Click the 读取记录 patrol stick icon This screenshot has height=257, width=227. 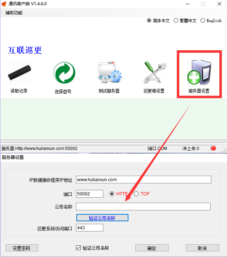click(x=19, y=73)
